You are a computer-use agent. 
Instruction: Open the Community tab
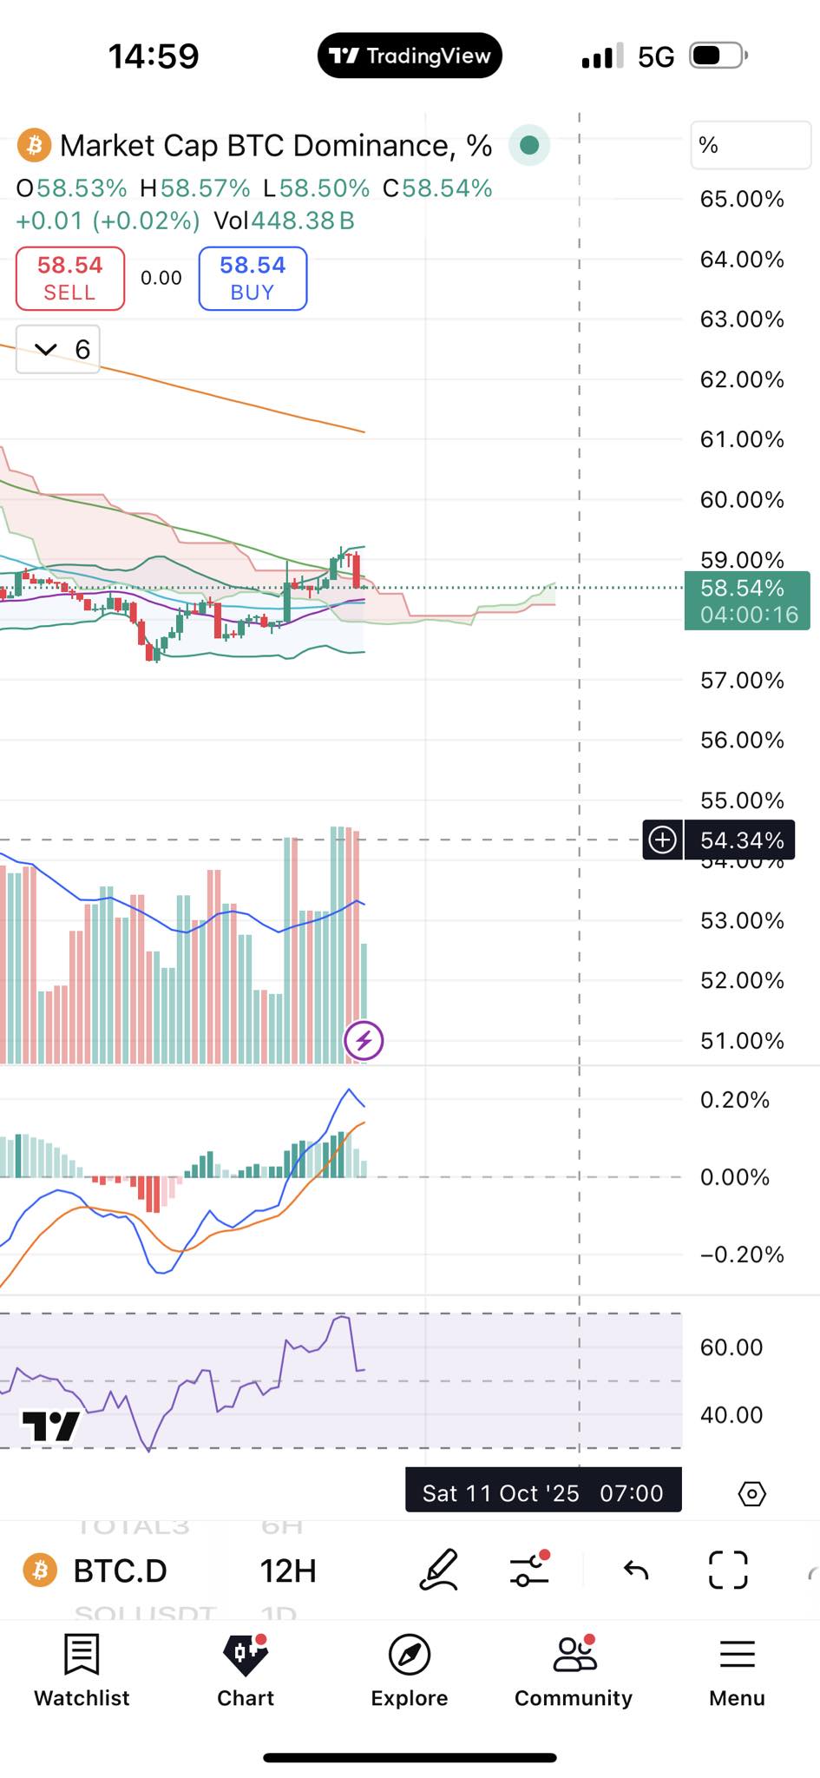(x=574, y=1670)
